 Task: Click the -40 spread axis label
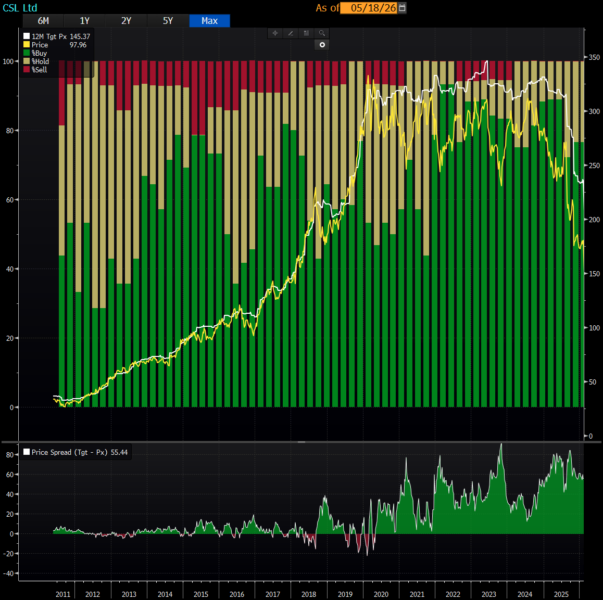[x=8, y=573]
